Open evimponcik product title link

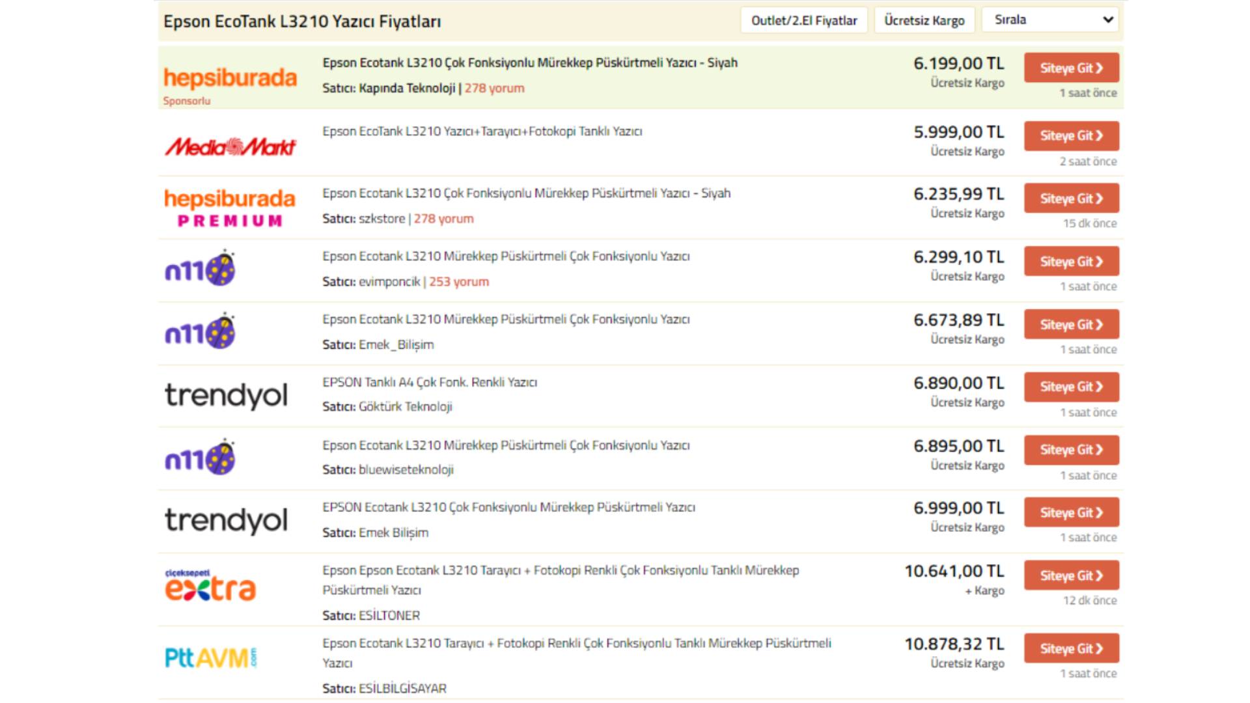point(506,256)
